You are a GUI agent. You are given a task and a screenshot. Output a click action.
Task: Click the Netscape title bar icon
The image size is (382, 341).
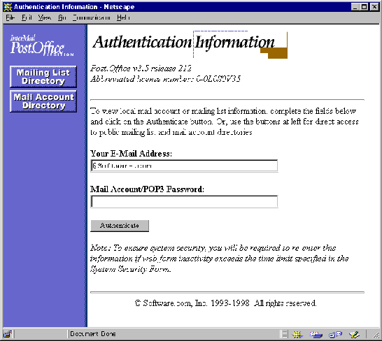(x=8, y=7)
